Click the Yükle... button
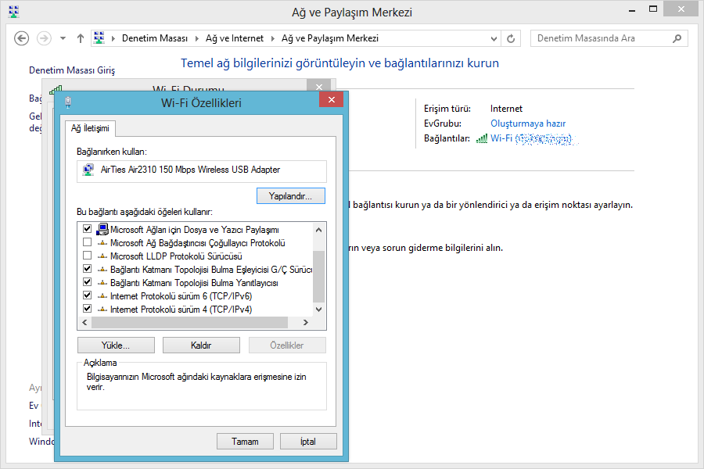The width and height of the screenshot is (704, 469). pyautogui.click(x=116, y=345)
